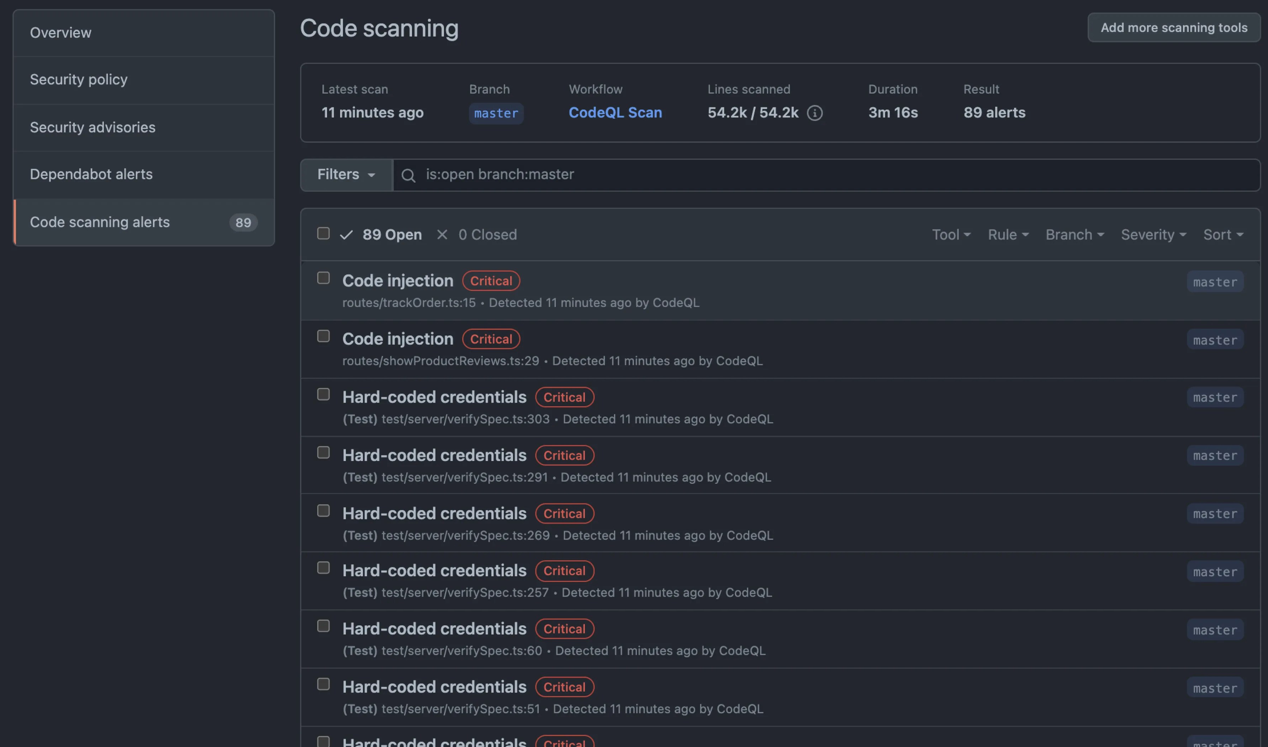Check the select-all checkbox above the alerts list
Screen dimensions: 1268x747
pyautogui.click(x=323, y=234)
